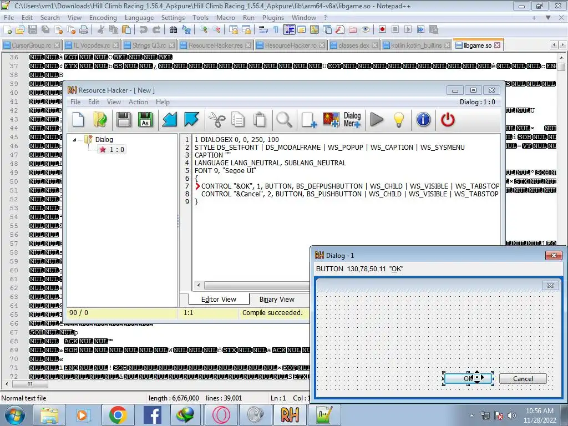568x426 pixels.
Task: Toggle the Monitoring eye icon in Notepad++
Action: [x=366, y=30]
